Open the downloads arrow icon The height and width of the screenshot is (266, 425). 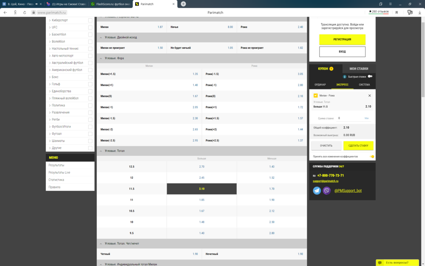(419, 12)
